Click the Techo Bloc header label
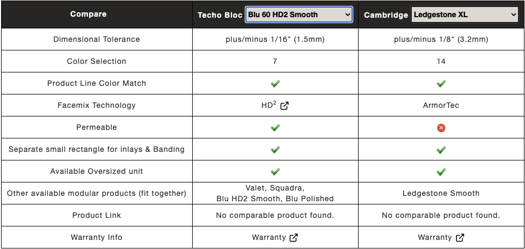Viewport: 525px width, 249px height. point(220,15)
